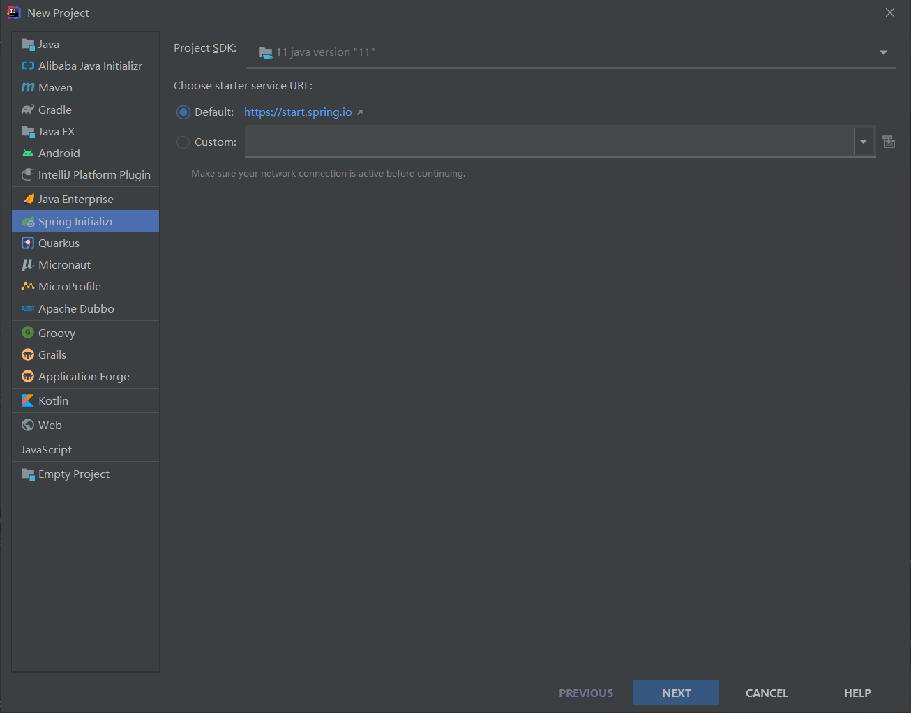Click the Java Enterprise flame icon
Image resolution: width=911 pixels, height=713 pixels.
tap(29, 200)
